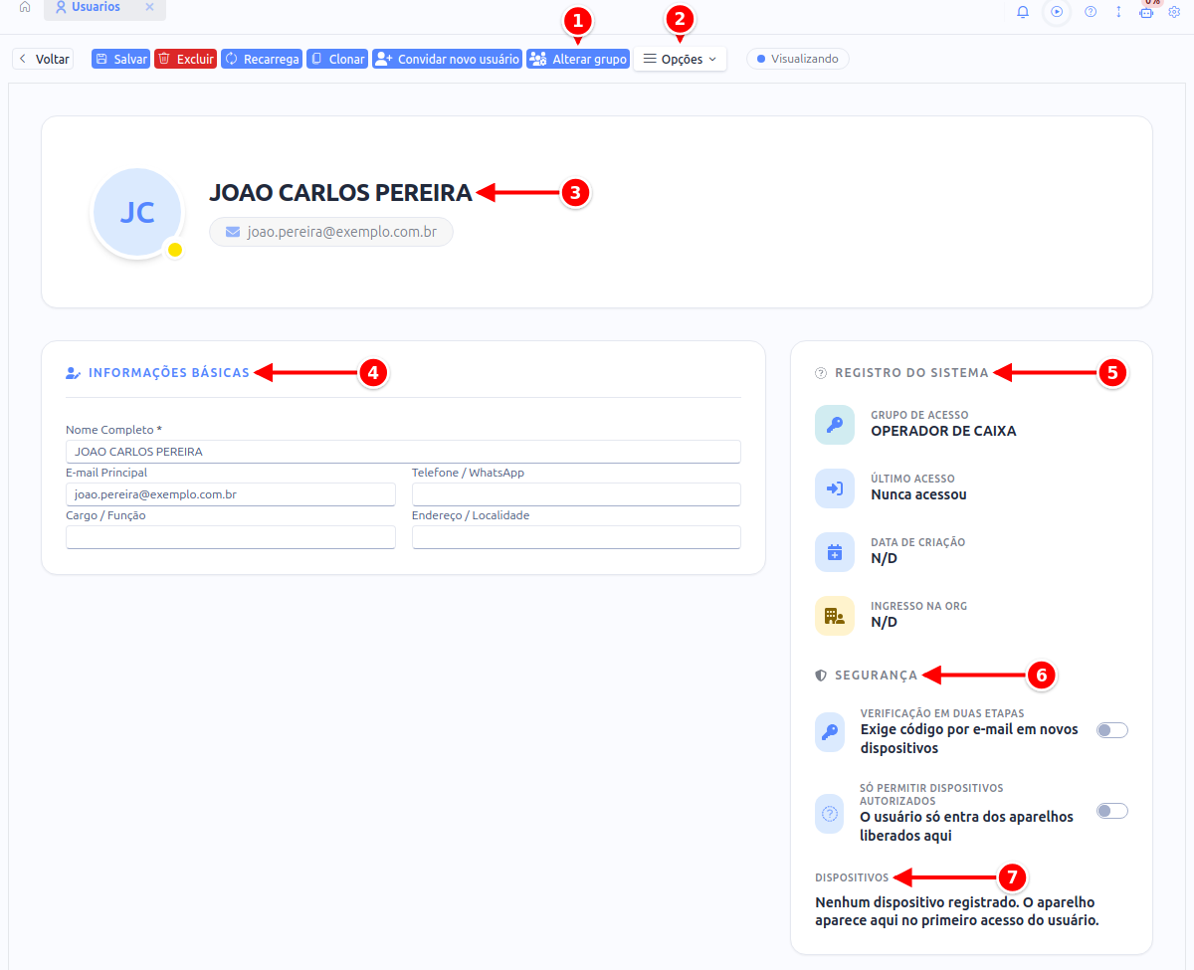Click the Alterar grupo button

(x=578, y=59)
